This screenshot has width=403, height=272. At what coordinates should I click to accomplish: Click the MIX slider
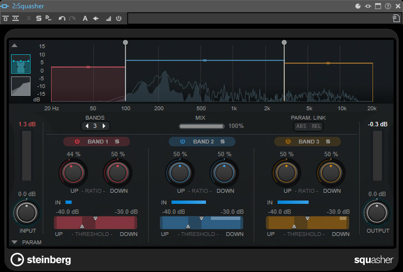[x=201, y=126]
